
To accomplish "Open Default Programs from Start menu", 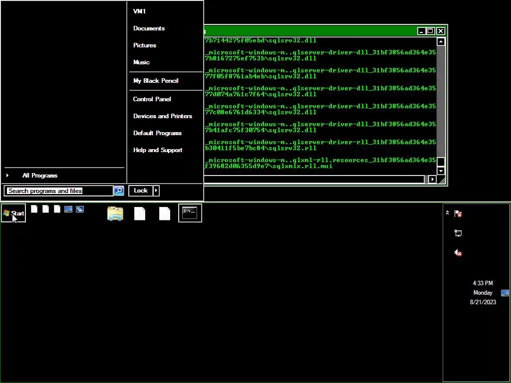I will point(157,133).
